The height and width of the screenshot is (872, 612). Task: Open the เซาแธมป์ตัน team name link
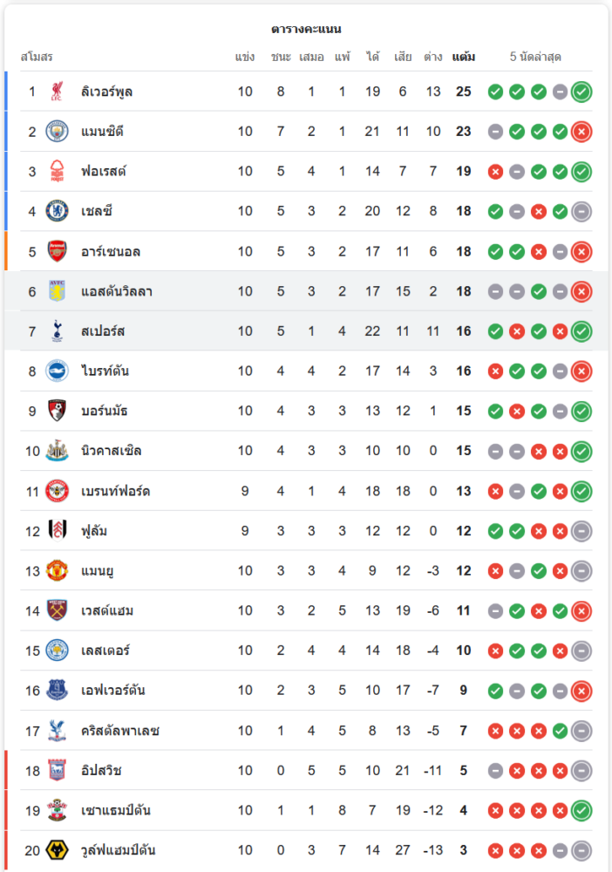coord(116,810)
